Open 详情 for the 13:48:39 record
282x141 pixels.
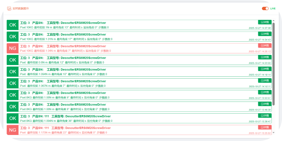[265, 104]
